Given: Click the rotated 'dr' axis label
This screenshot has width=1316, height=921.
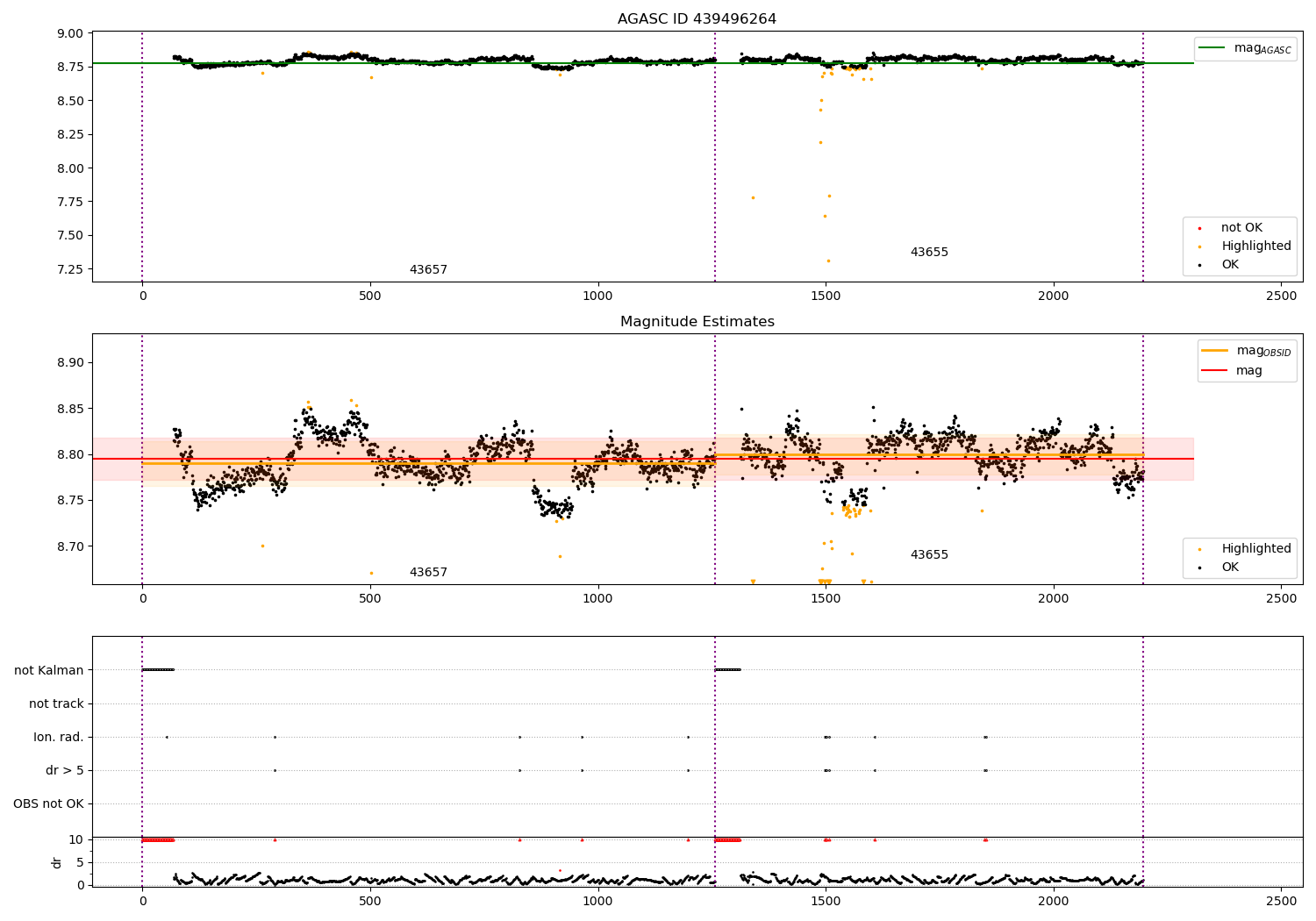Looking at the screenshot, I should [57, 862].
